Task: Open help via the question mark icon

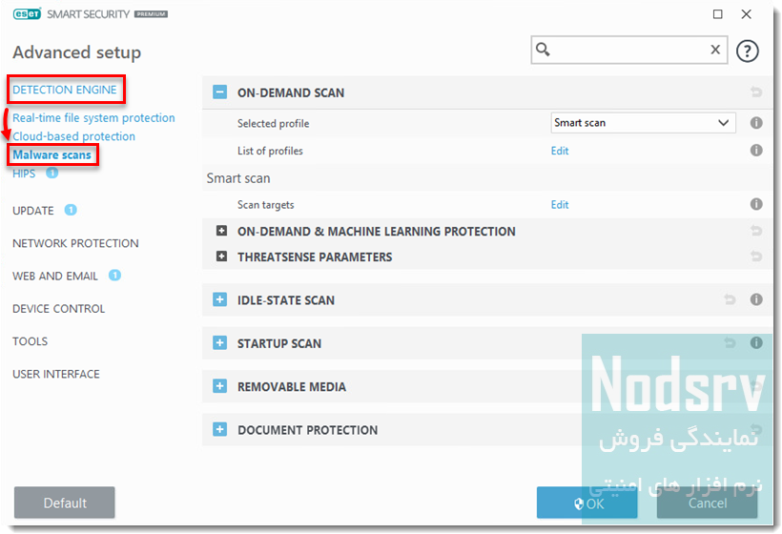Action: click(x=747, y=51)
